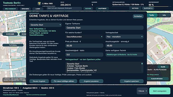173x97 pixels.
Task: Expand the Geschäftskunden customer type dropdown
Action: pos(84,37)
